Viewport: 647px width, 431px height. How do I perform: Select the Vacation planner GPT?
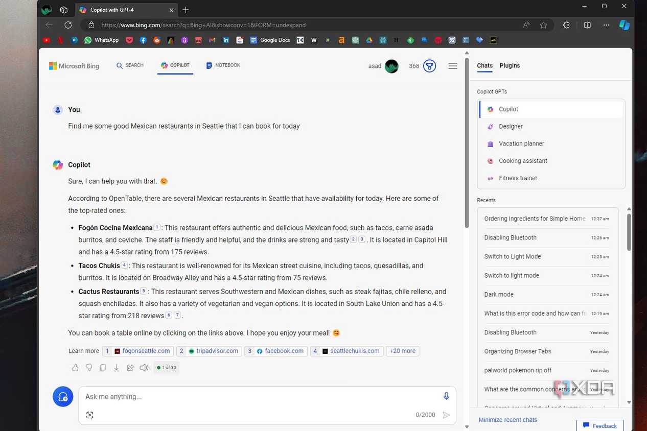551,144
